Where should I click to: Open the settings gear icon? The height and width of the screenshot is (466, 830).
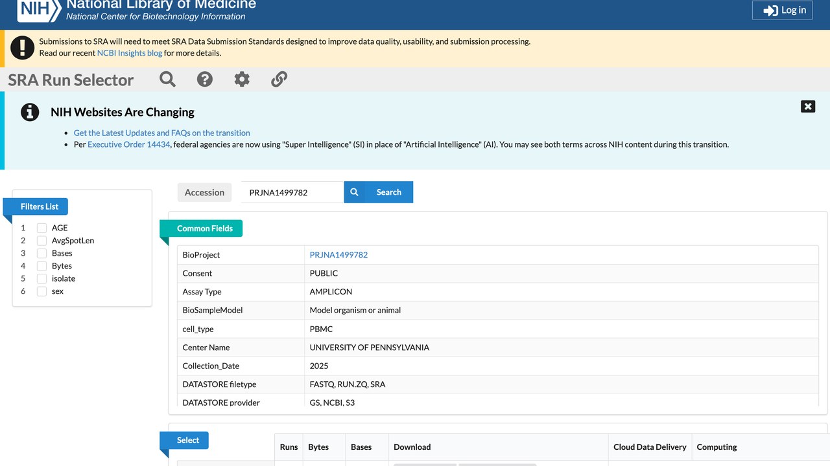[242, 80]
